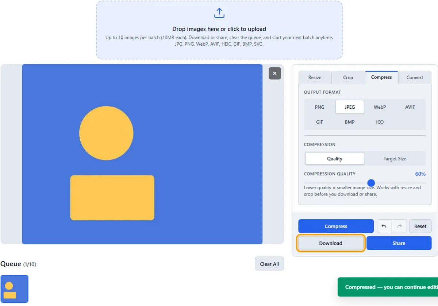This screenshot has height=306, width=438.
Task: Click the drop images upload area
Action: pos(219,30)
